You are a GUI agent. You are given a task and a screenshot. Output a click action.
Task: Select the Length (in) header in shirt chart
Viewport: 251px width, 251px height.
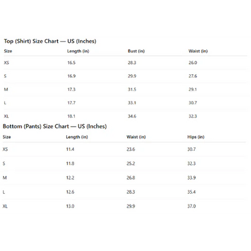point(78,51)
